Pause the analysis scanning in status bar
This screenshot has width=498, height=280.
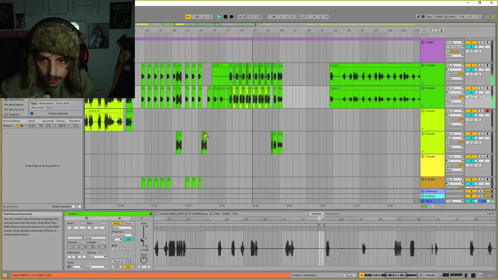pos(349,275)
